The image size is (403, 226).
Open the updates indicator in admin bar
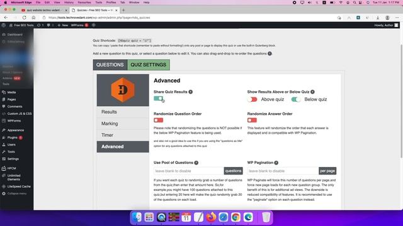(40, 25)
